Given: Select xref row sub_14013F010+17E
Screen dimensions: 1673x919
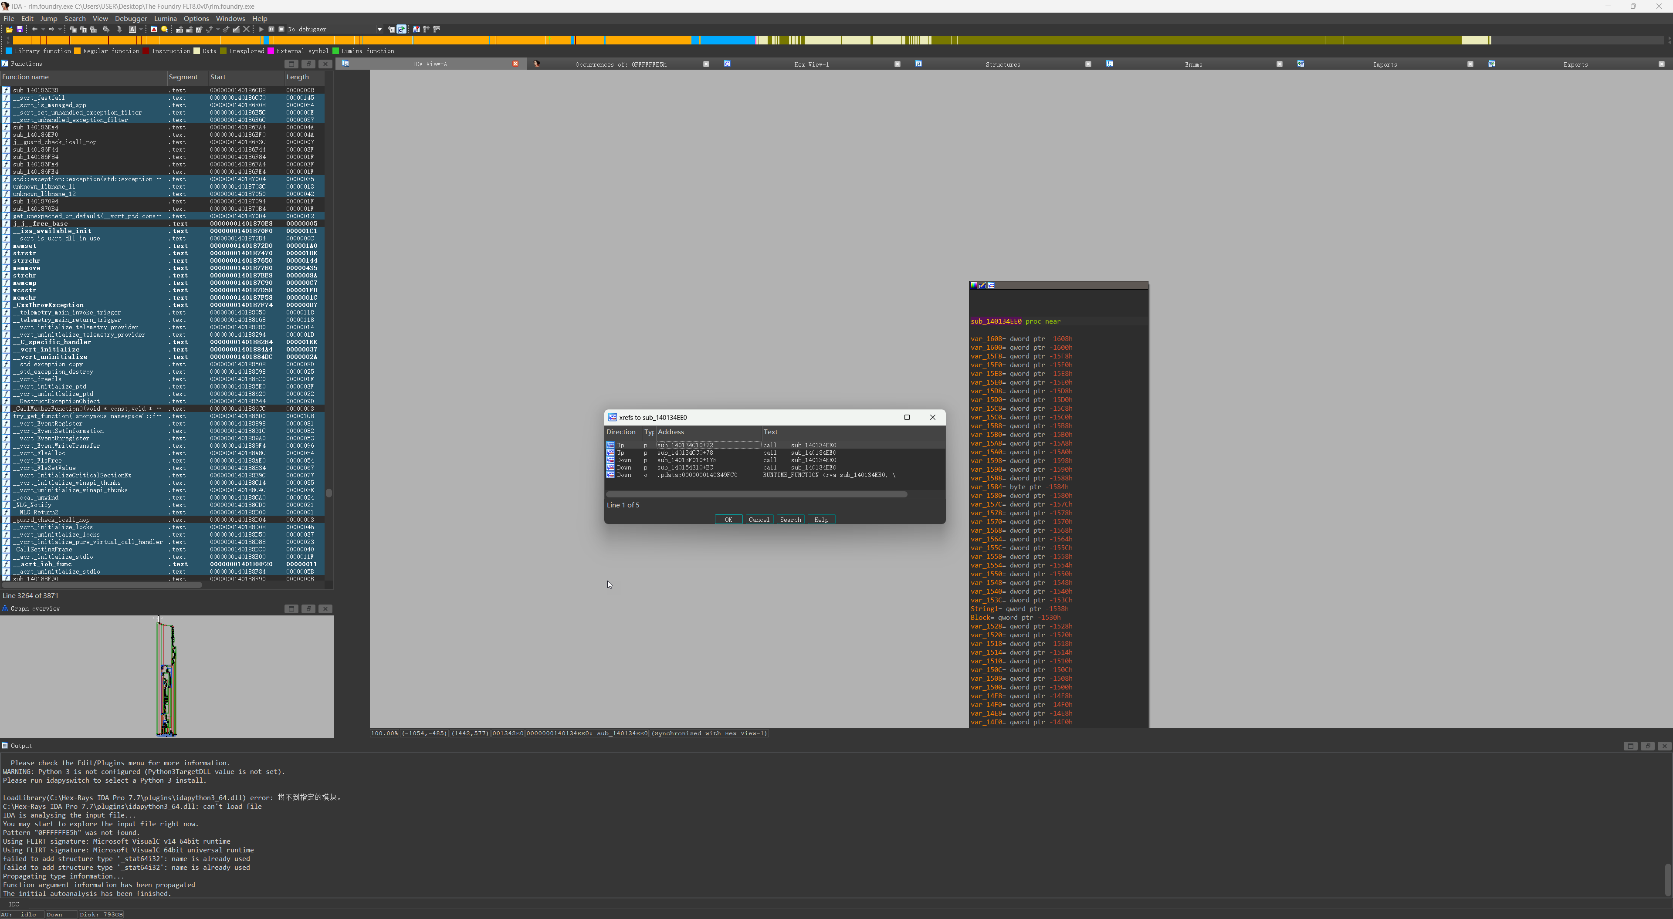Looking at the screenshot, I should 687,460.
